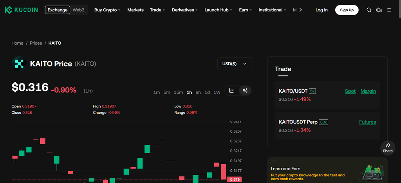Click the -1.49% KAITO/USDT change
Viewport: 401px width, 183px height.
[302, 99]
